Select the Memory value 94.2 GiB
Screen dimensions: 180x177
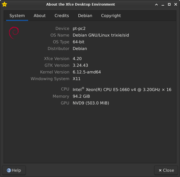point(81,96)
